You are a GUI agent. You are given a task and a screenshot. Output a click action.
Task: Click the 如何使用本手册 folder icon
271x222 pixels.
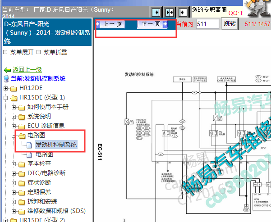[x=22, y=108]
